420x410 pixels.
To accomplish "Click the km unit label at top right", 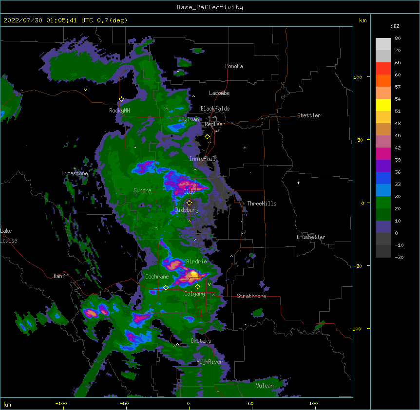I will [363, 20].
